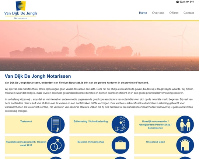Click the wedding rings icon
The height and width of the screenshot is (159, 199).
tap(56, 145)
